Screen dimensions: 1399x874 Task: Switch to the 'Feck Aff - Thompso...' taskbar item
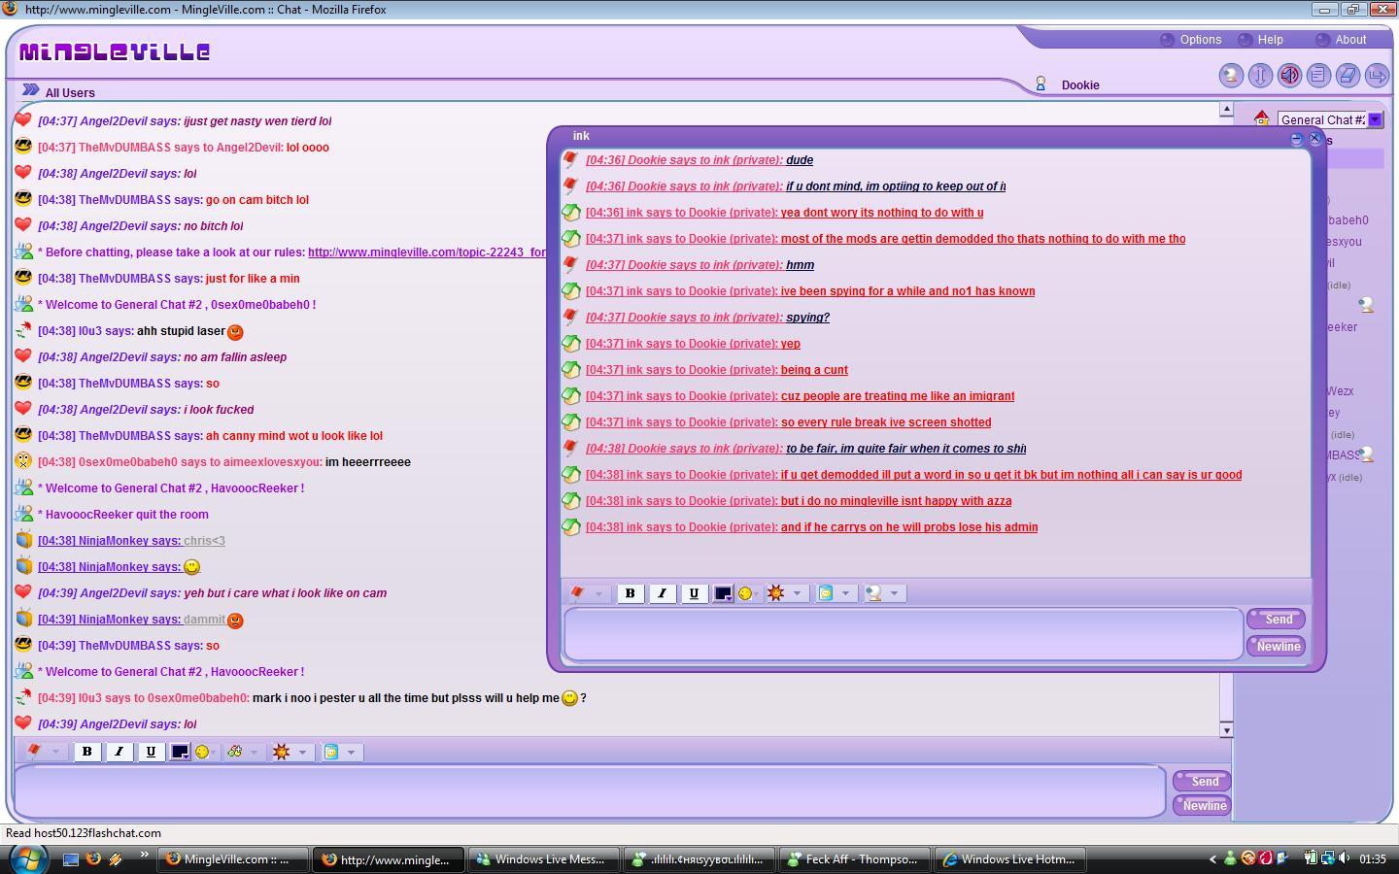click(x=854, y=859)
